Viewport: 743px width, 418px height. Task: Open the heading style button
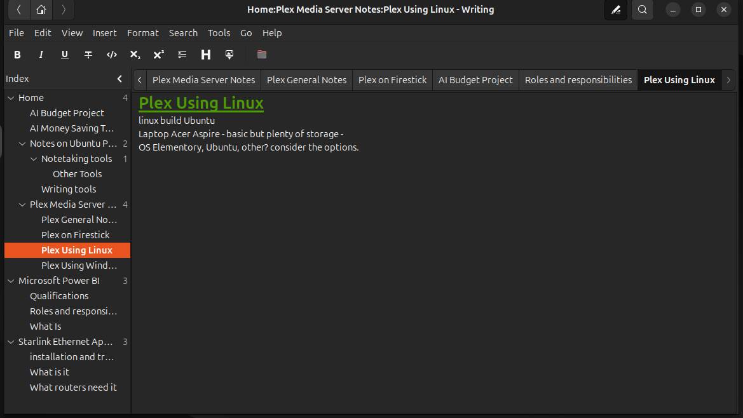point(206,55)
